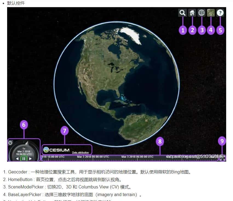Click timeline at Mar 3 2018 00:00:00 UTC
Screen dimensions: 233x201
(93, 157)
